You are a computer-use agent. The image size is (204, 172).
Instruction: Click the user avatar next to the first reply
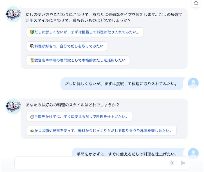(193, 83)
